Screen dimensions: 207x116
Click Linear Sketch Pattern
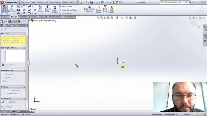[68, 10]
